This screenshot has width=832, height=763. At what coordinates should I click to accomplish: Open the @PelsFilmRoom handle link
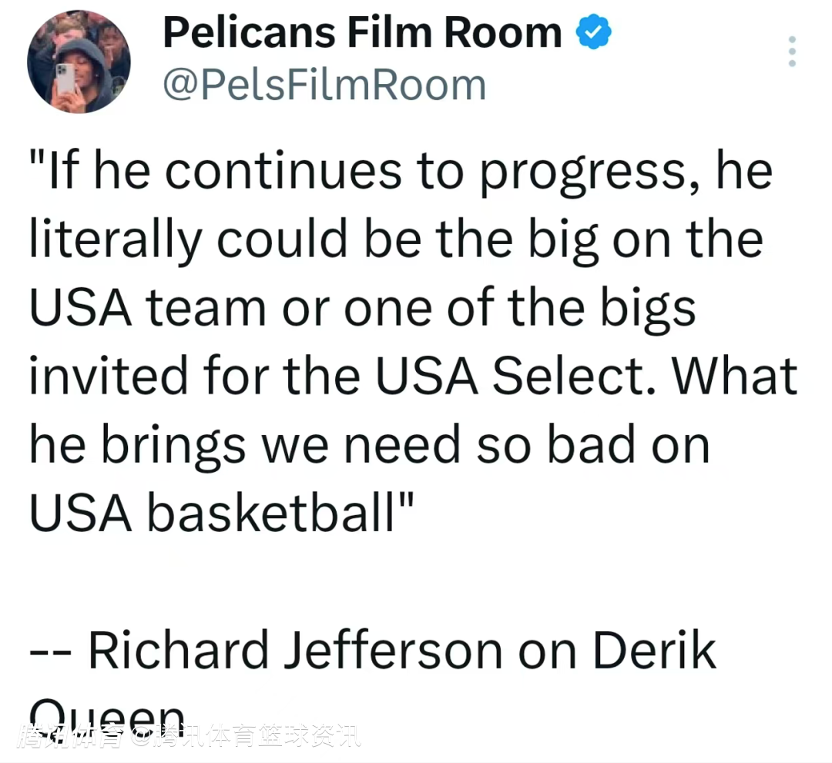tap(324, 85)
